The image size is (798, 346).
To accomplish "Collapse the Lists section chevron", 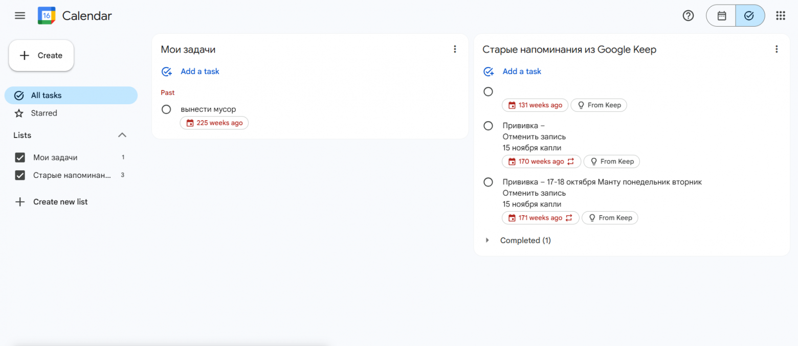I will [122, 135].
